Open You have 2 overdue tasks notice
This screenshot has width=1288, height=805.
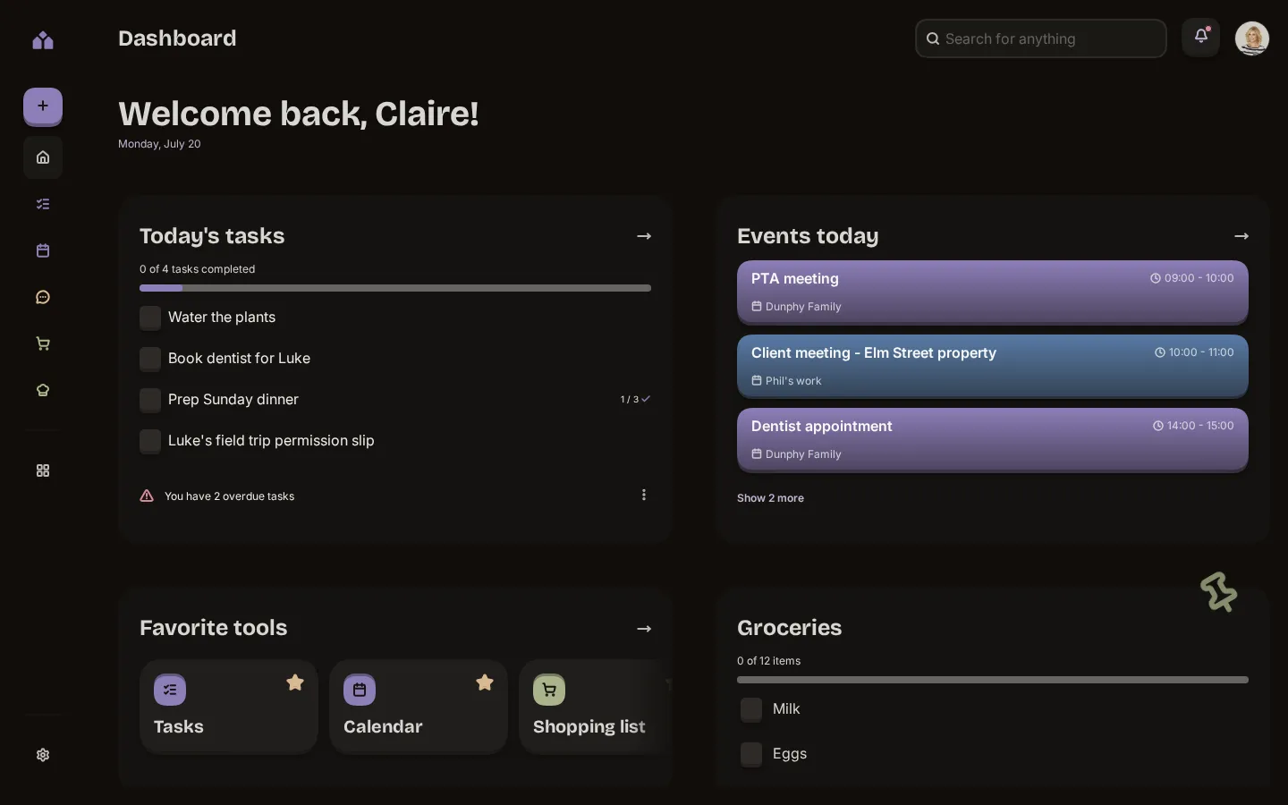tap(229, 496)
